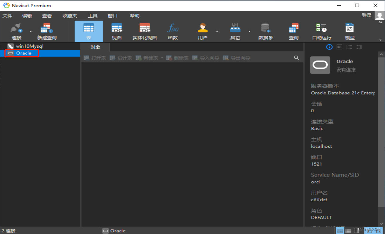Click info panel scrollbar up arrow
Image resolution: width=385 pixels, height=234 pixels.
pos(381,54)
